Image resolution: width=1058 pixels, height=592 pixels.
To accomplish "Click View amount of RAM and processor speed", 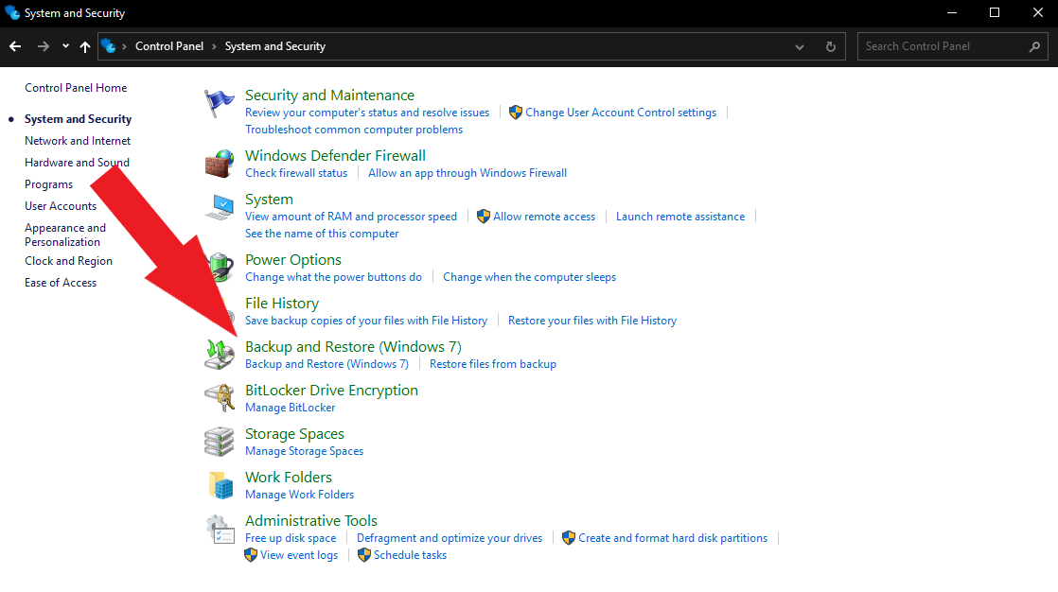I will pos(351,217).
